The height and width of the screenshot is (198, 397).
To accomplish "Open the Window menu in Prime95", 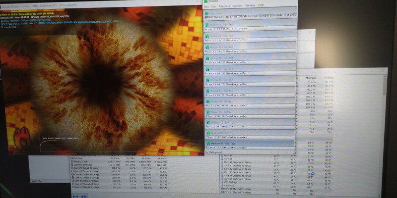I will tap(250, 5).
